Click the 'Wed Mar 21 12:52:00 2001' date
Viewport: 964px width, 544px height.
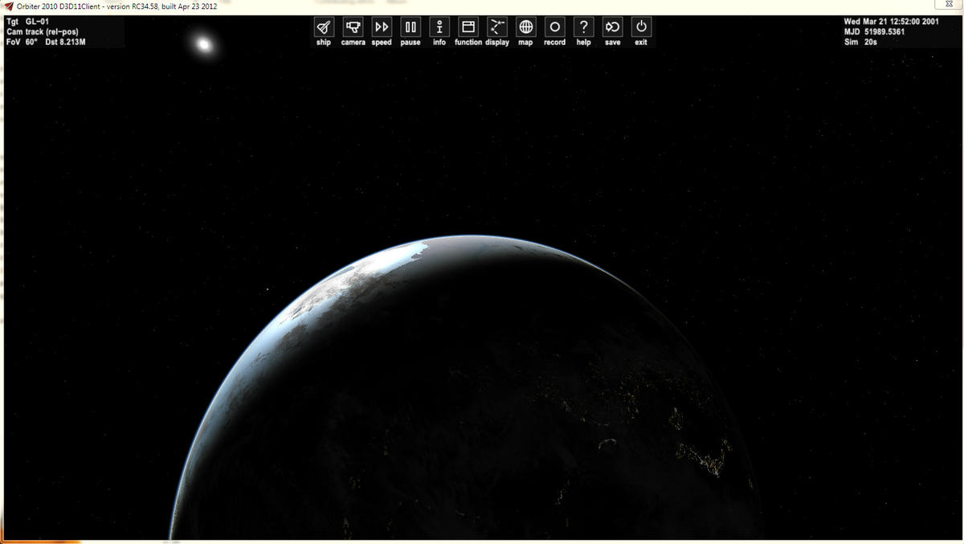891,22
